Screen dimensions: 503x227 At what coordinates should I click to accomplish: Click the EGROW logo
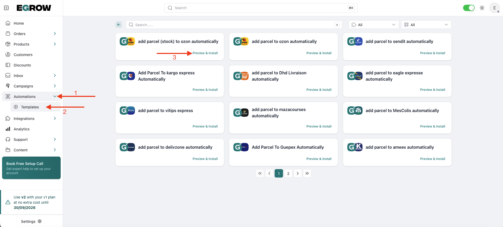point(34,8)
